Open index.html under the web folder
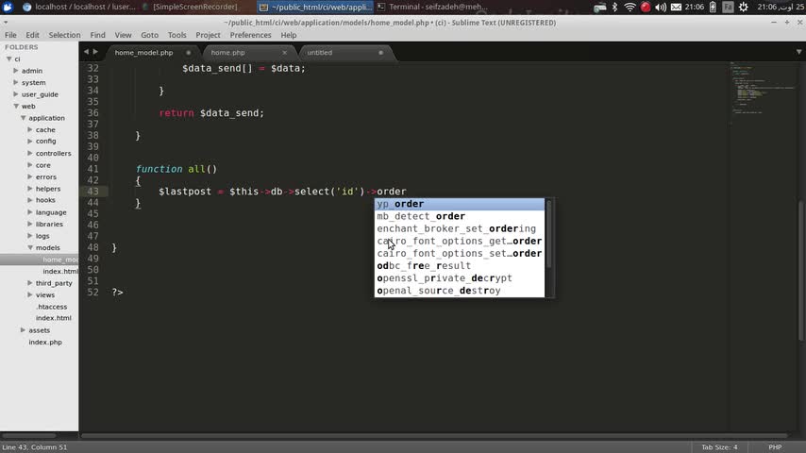 [x=54, y=318]
